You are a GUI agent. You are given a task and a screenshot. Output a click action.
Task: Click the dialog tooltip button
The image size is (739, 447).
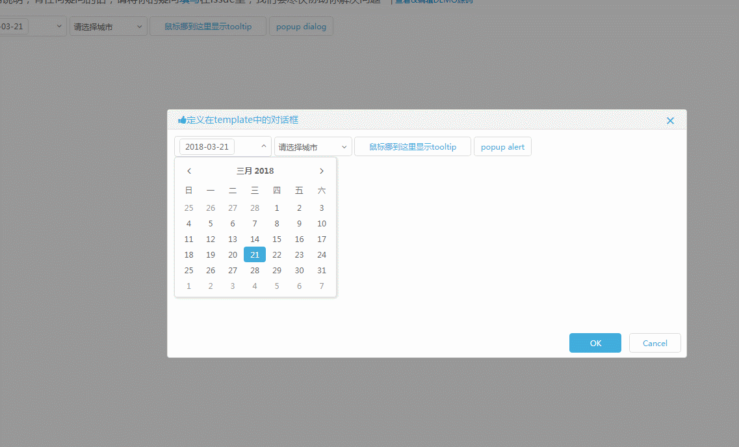pyautogui.click(x=412, y=146)
